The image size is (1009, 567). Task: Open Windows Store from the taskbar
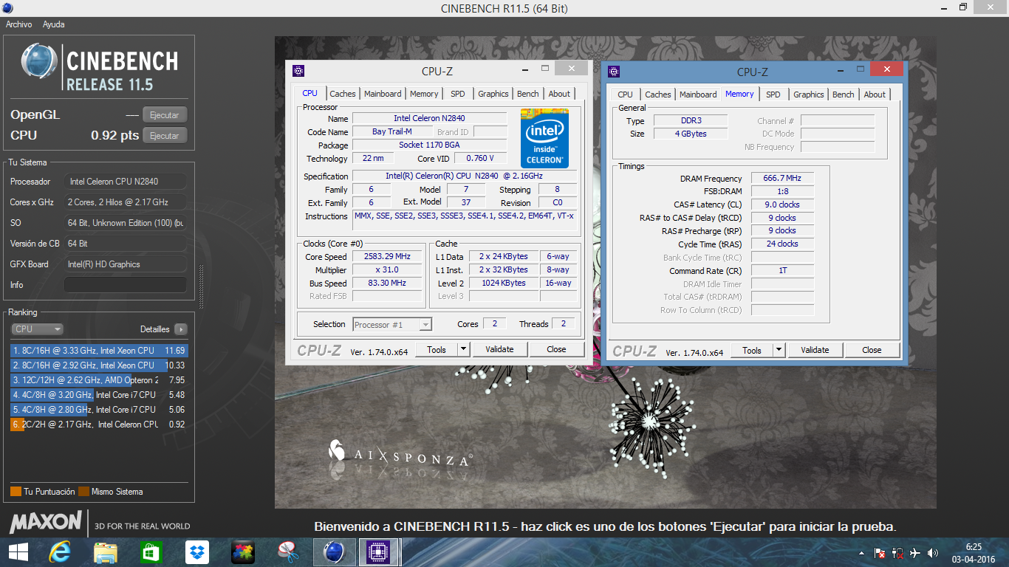click(x=151, y=552)
